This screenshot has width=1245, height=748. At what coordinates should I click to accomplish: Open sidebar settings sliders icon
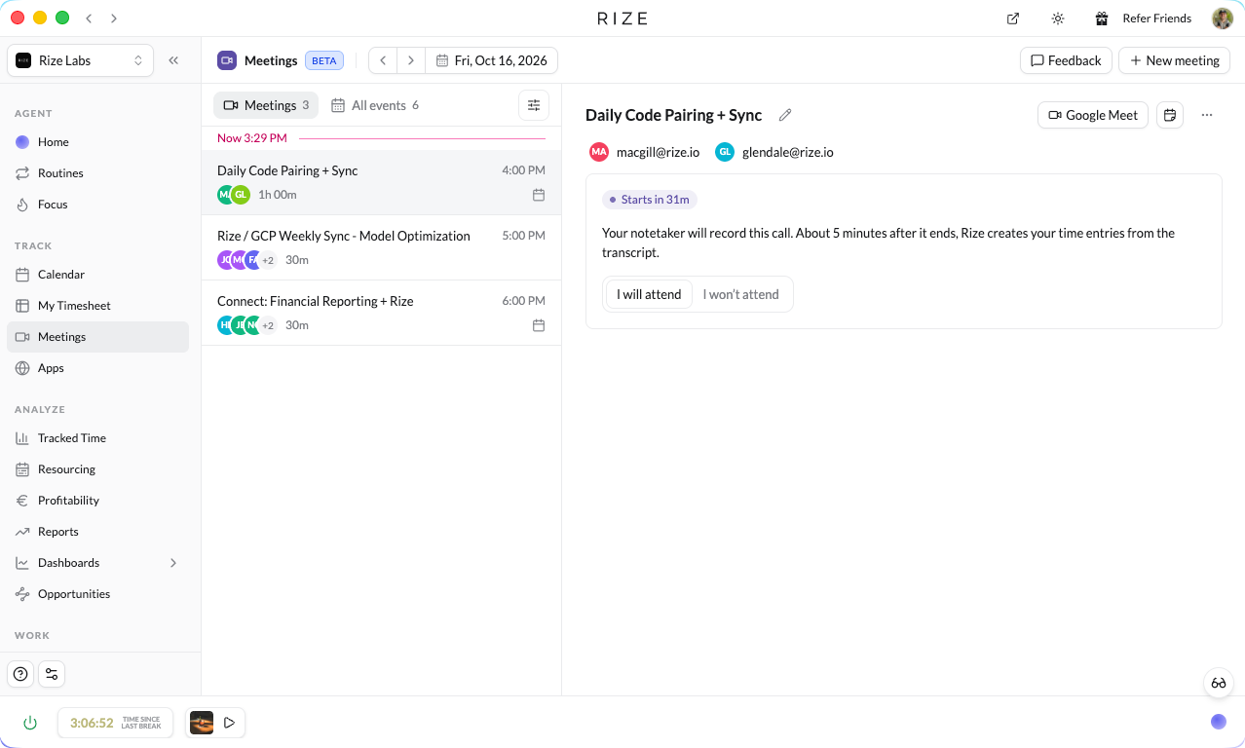52,674
